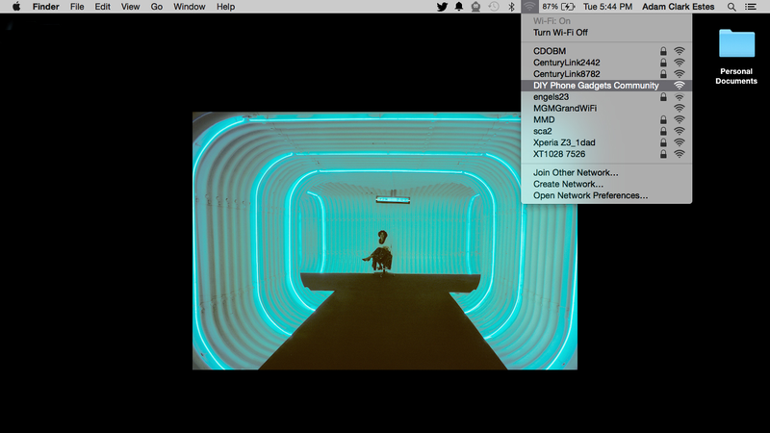Open the Time Machine menu bar icon
Image resolution: width=770 pixels, height=433 pixels.
494,7
